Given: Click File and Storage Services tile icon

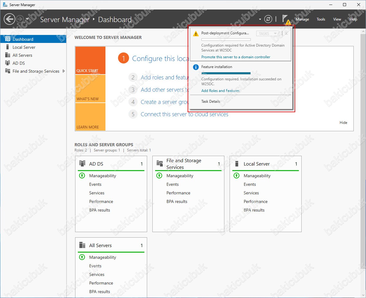Looking at the screenshot, I should 160,163.
